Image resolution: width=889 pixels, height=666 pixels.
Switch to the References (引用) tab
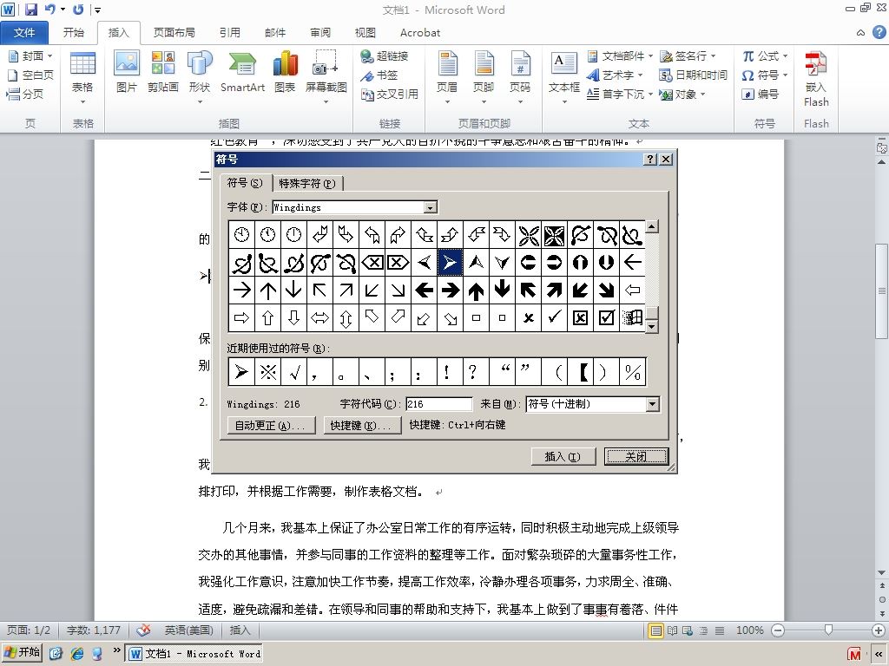pyautogui.click(x=229, y=33)
